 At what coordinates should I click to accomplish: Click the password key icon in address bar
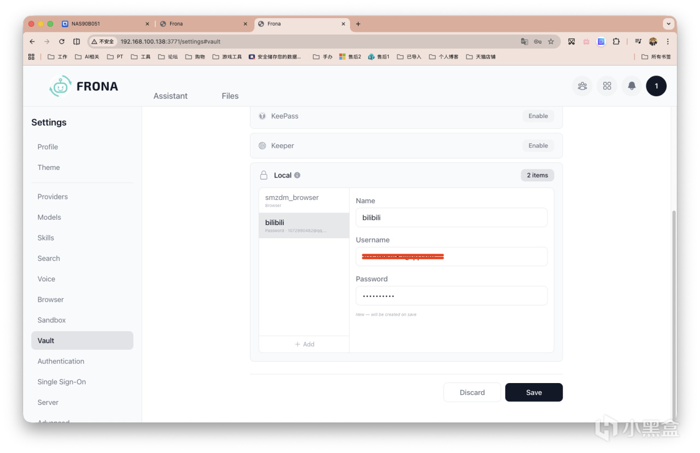pos(538,42)
